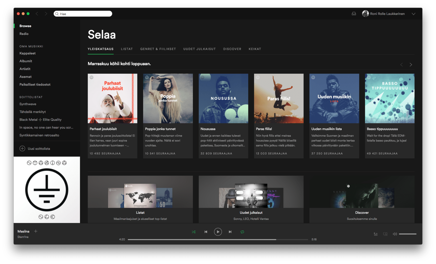Add Masiina to library with plus
Image resolution: width=436 pixels, height=264 pixels.
tap(36, 231)
